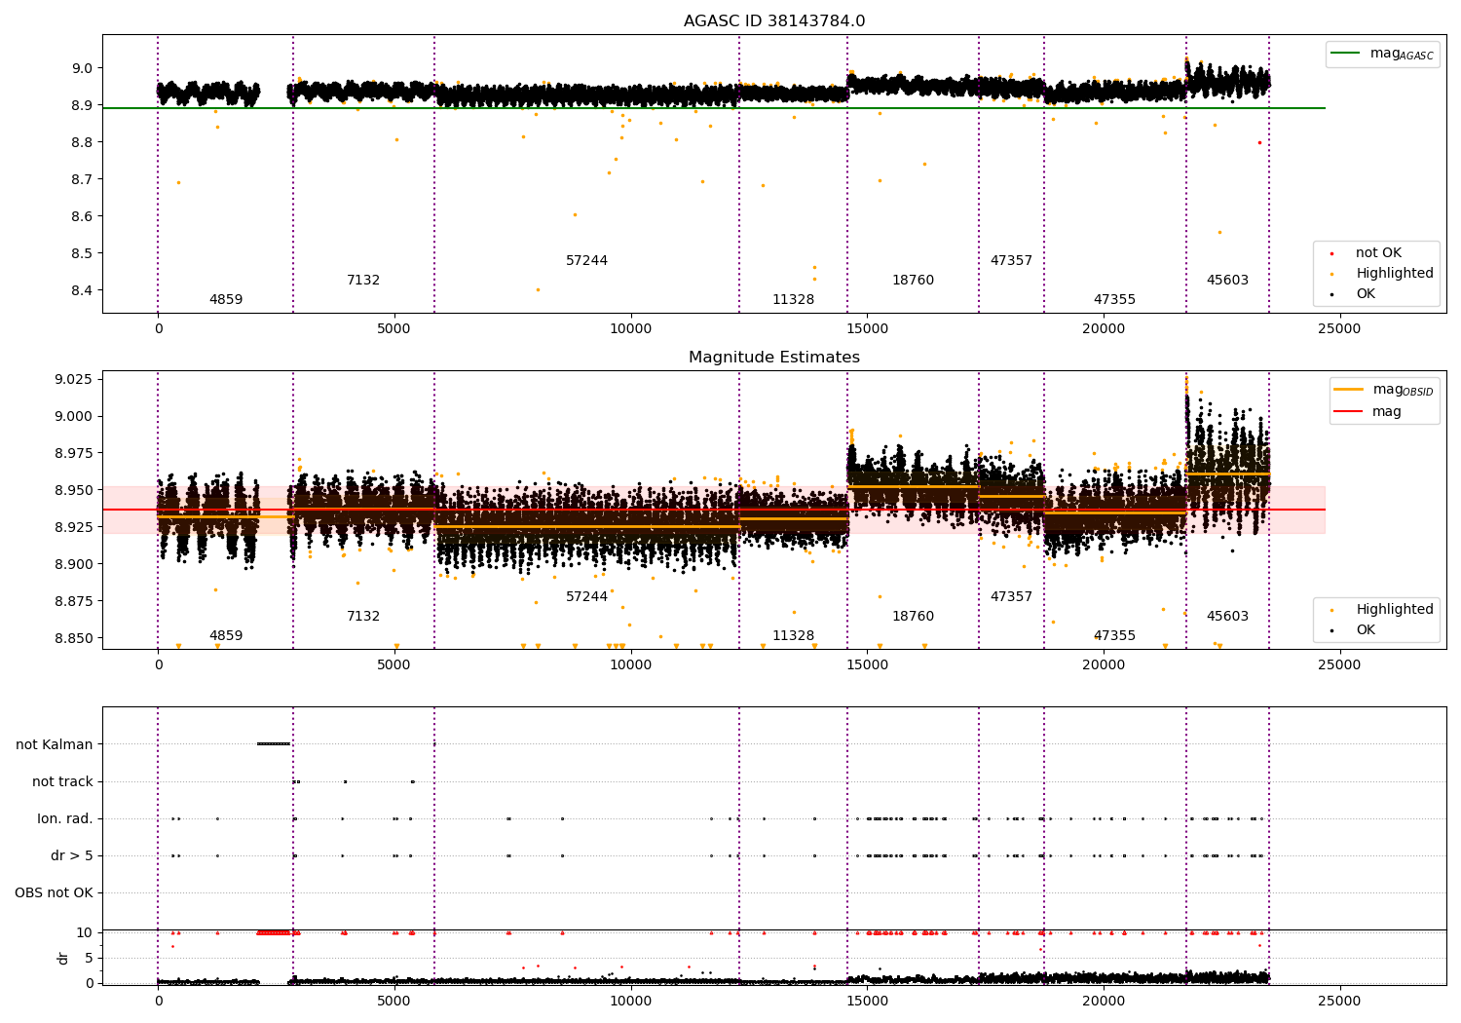The image size is (1461, 1023).
Task: Click obsid label 47357 in the top plot
Action: [x=1012, y=261]
